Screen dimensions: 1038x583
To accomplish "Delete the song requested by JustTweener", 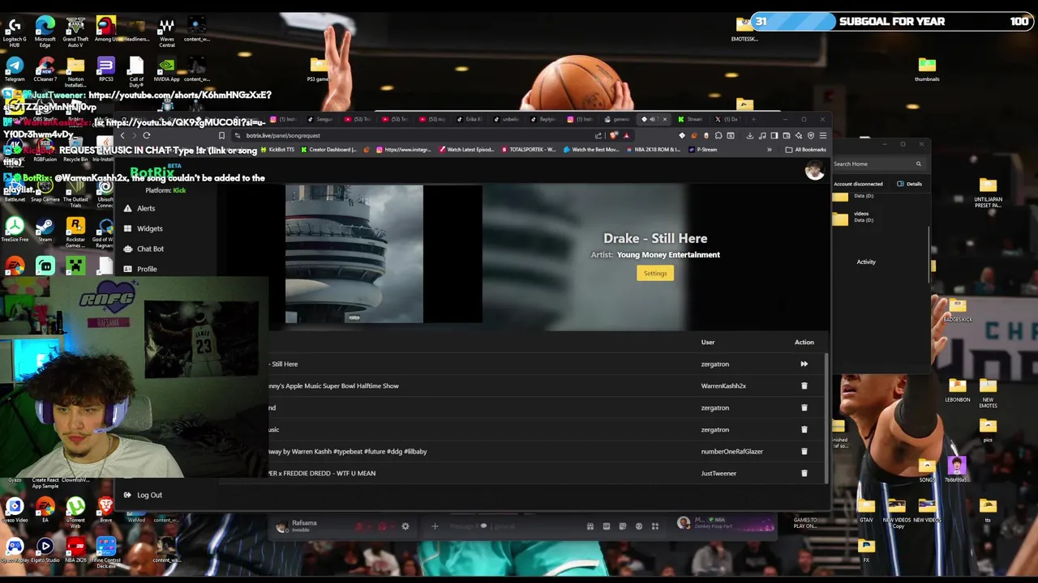I will [x=804, y=474].
